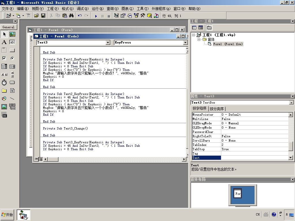The height and width of the screenshot is (221, 295).
Task: Click the Paste toolbar icon
Action: (65, 16)
